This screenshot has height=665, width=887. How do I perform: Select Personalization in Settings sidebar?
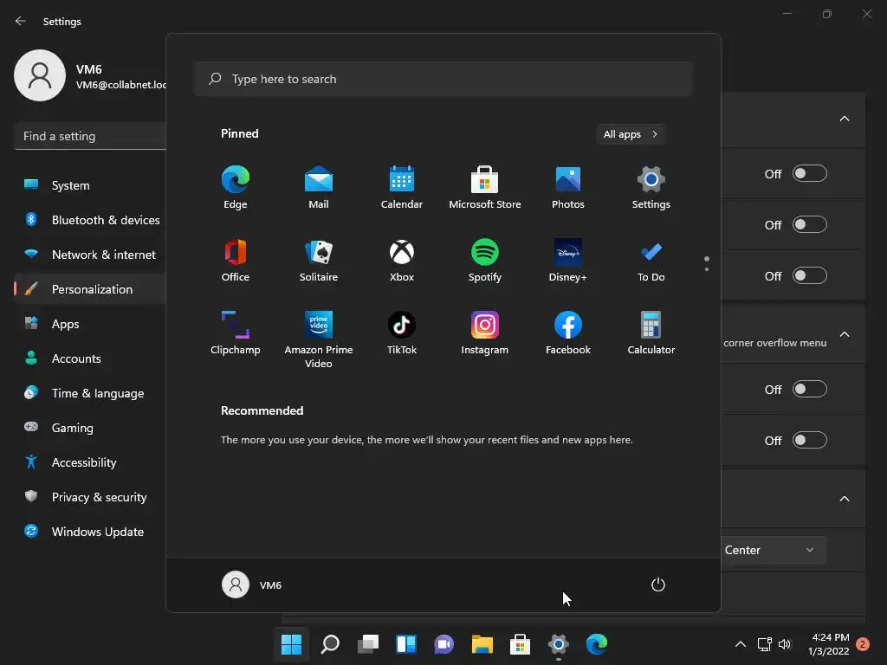click(x=90, y=289)
